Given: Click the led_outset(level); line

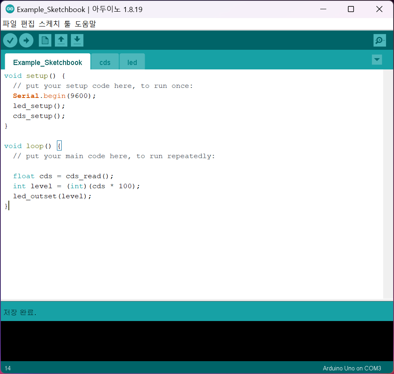Looking at the screenshot, I should point(52,196).
